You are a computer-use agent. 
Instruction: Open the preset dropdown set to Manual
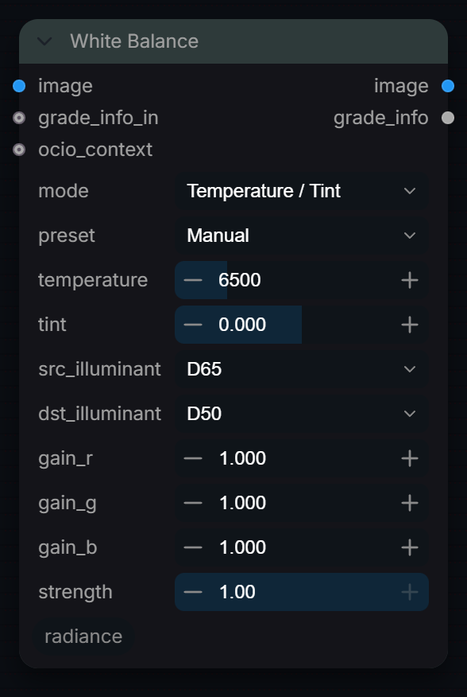click(302, 236)
